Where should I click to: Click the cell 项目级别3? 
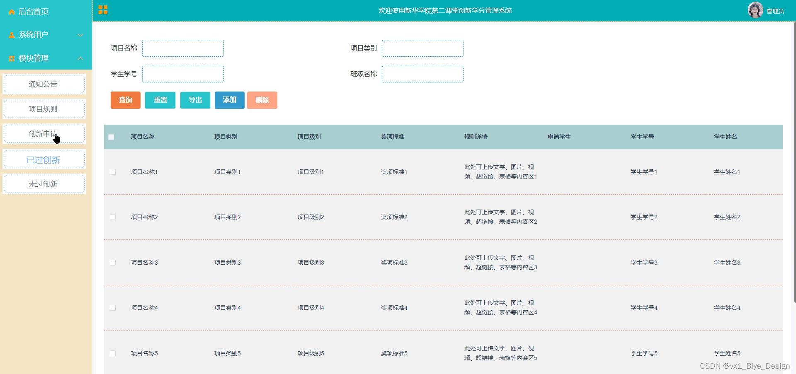[311, 263]
